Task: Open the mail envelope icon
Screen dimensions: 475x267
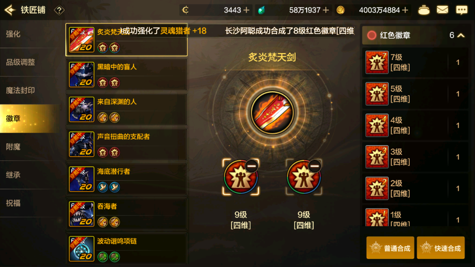Action: pyautogui.click(x=442, y=10)
